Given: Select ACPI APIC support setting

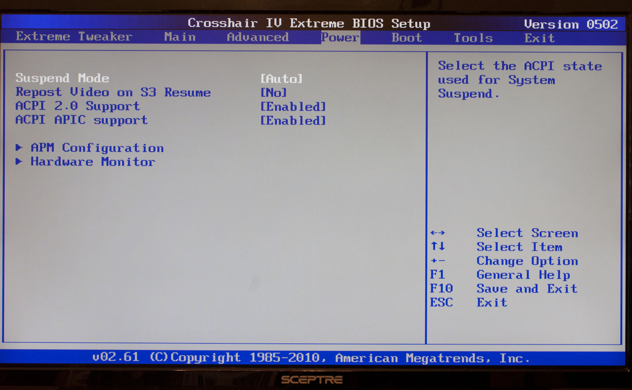Looking at the screenshot, I should pyautogui.click(x=81, y=120).
